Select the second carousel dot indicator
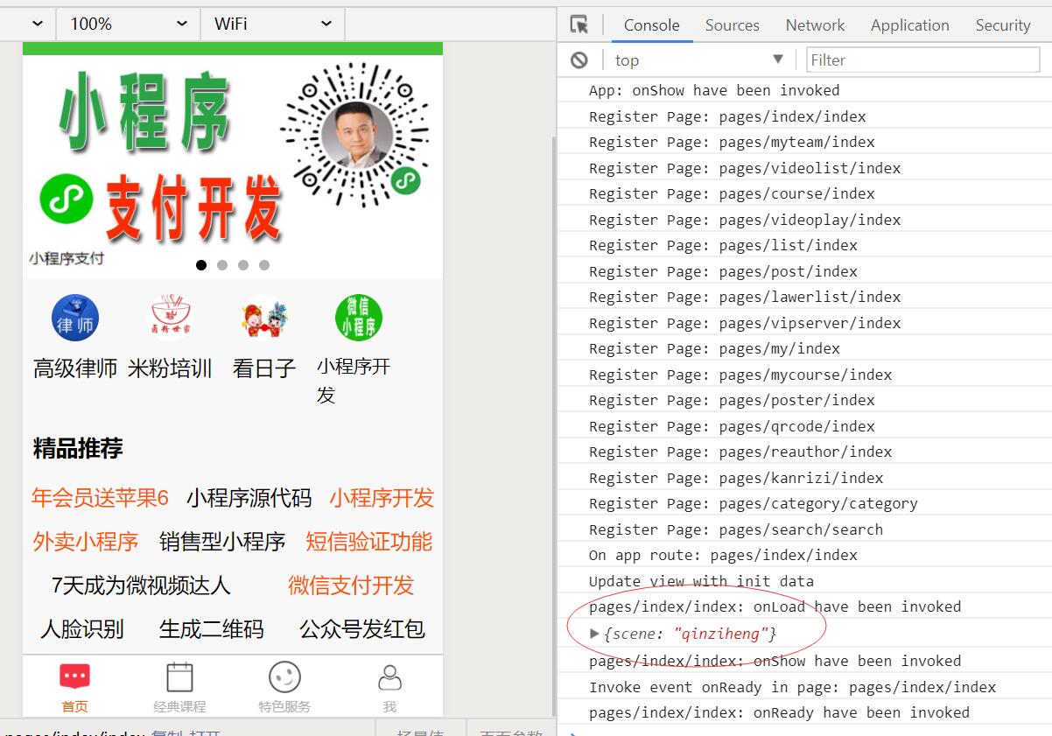The height and width of the screenshot is (736, 1052). (x=222, y=264)
